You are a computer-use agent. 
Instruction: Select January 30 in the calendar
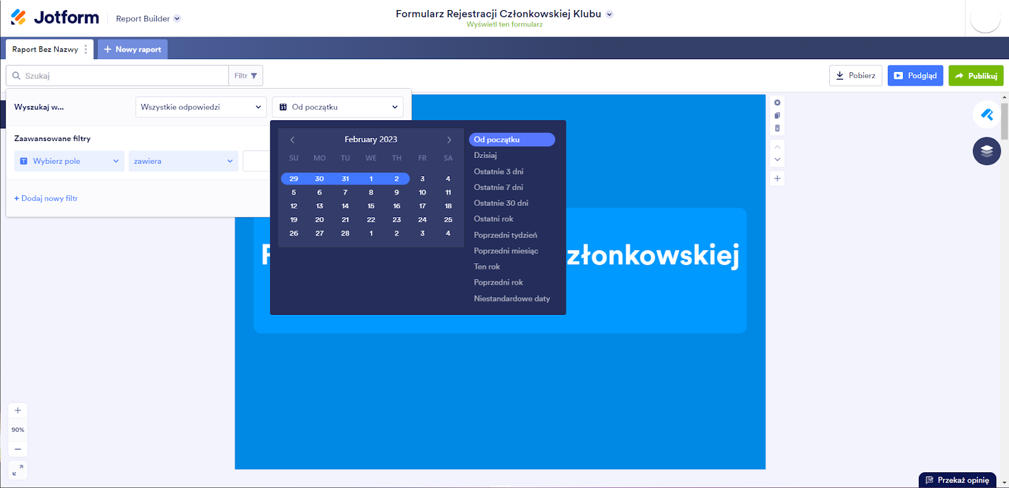click(x=320, y=179)
